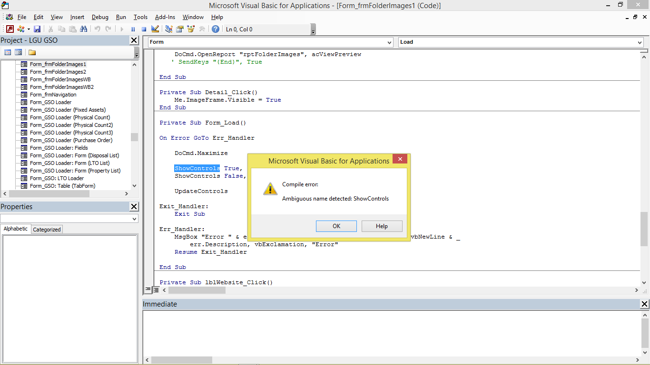
Task: Click the Find binoculars icon
Action: [x=84, y=29]
